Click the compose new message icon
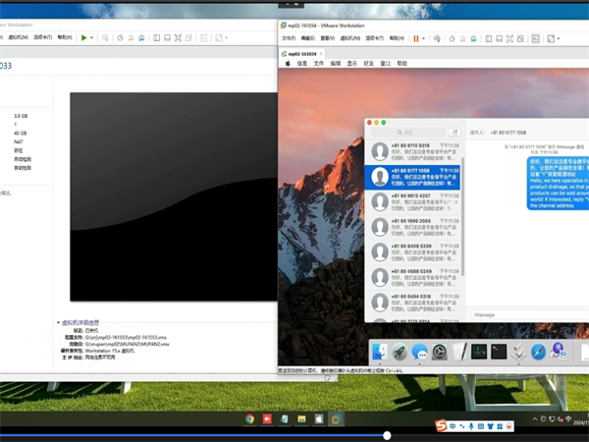 [455, 132]
